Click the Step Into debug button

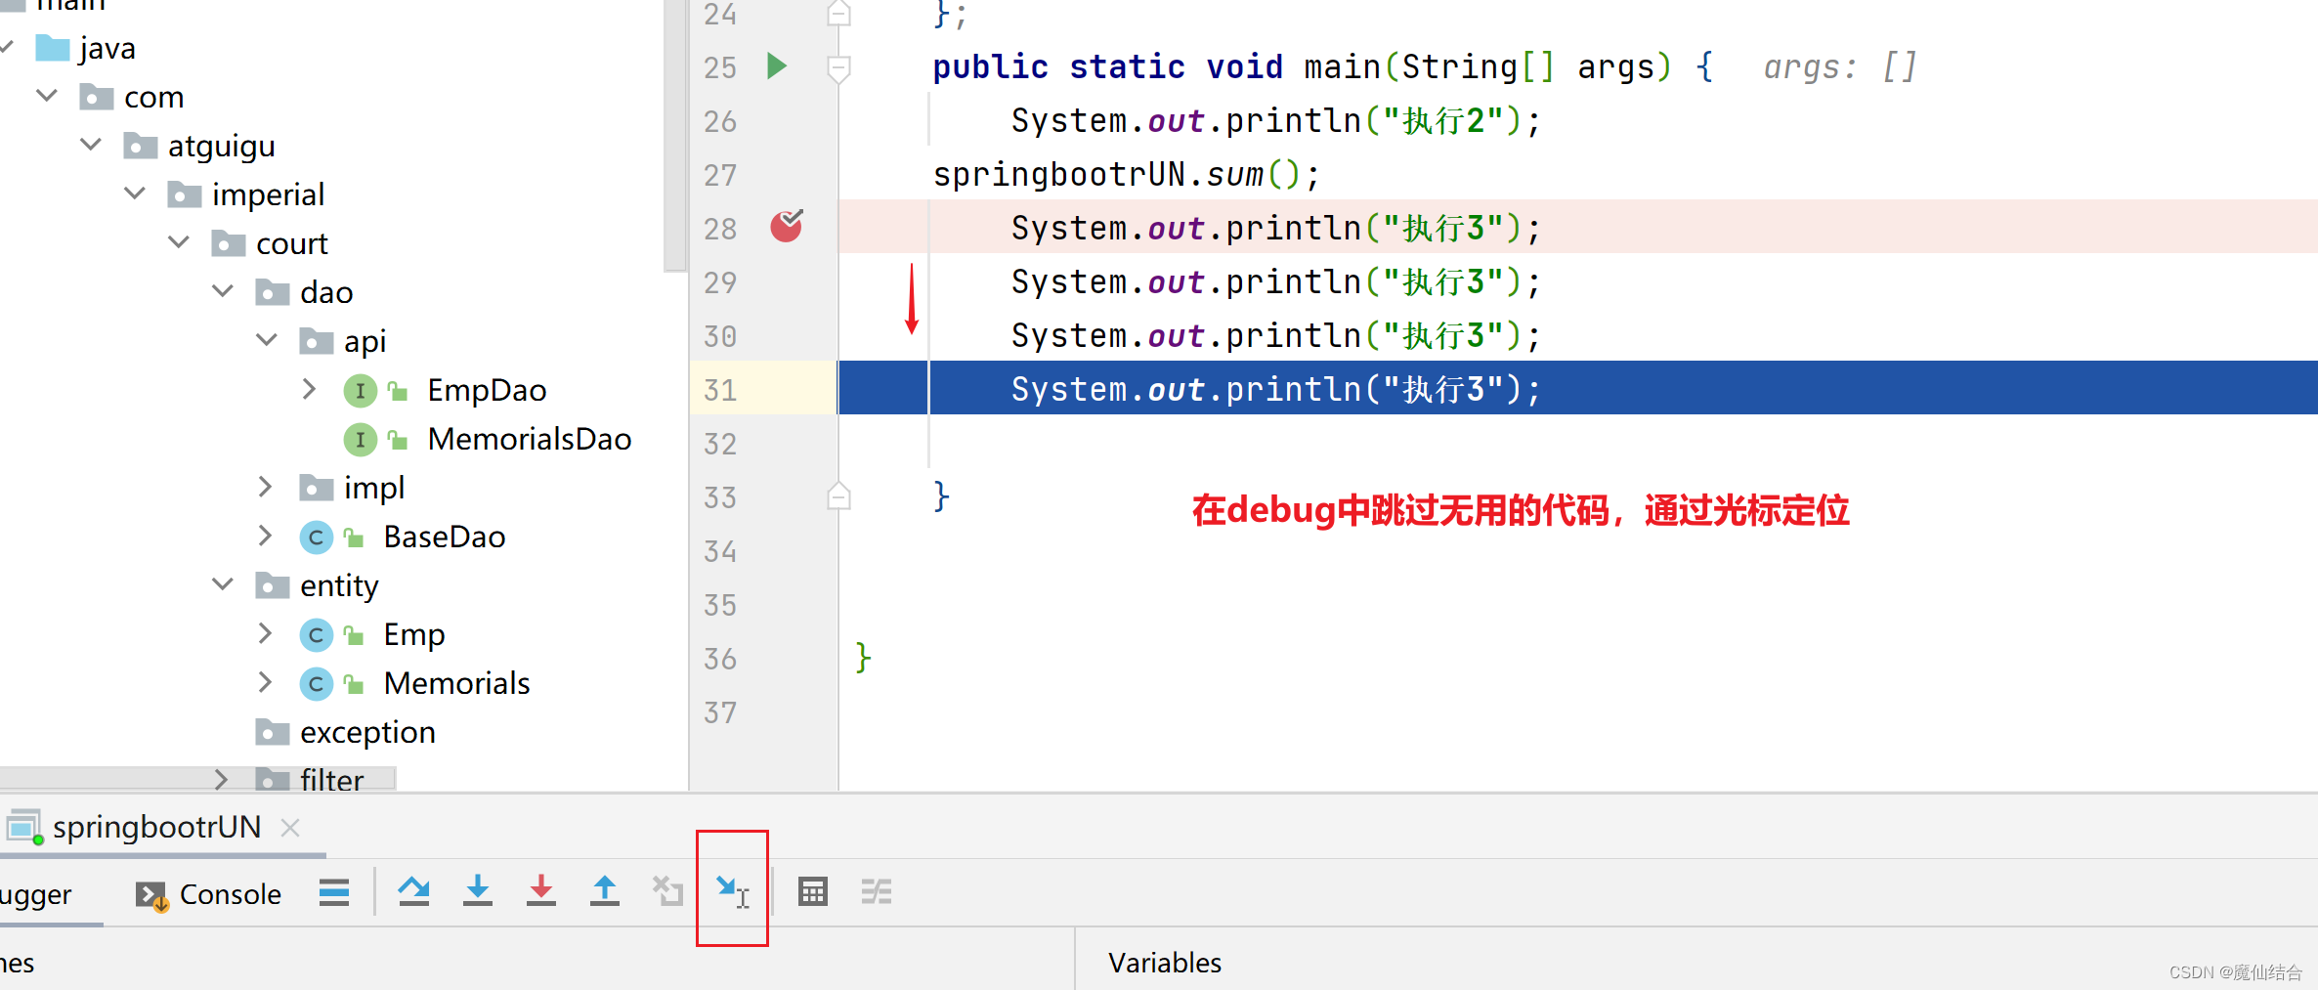[477, 891]
